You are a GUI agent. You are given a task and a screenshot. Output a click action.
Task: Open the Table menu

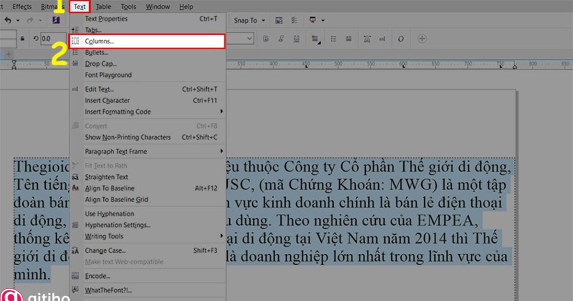pyautogui.click(x=103, y=6)
